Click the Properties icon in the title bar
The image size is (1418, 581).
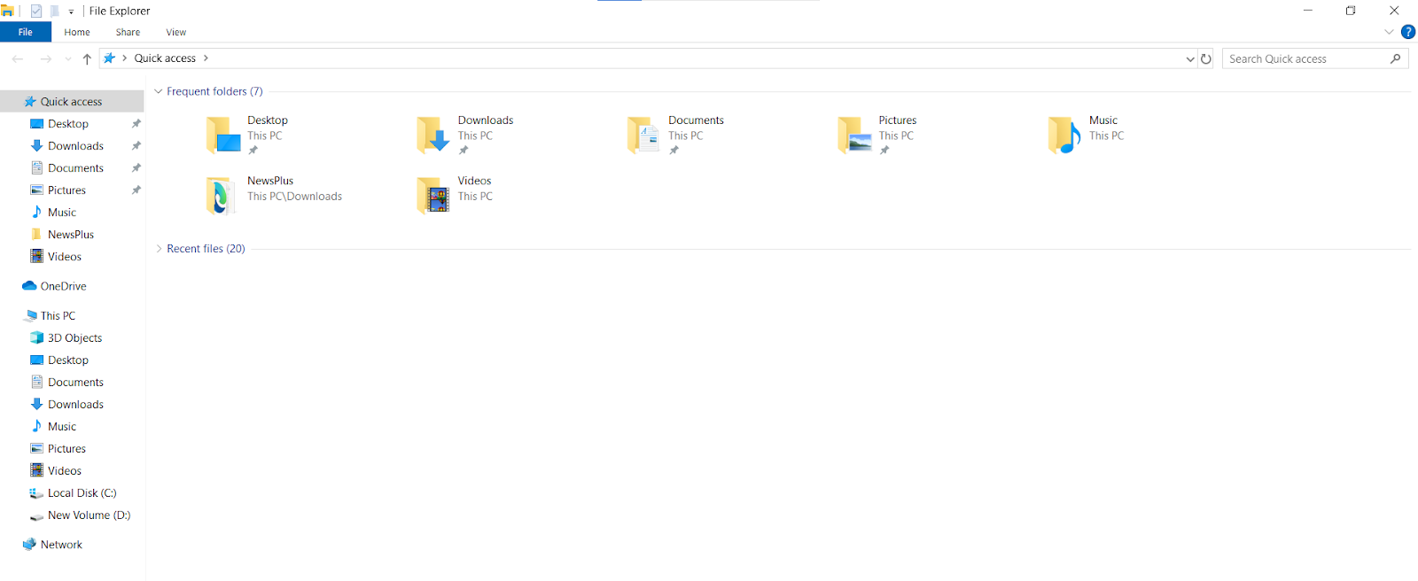(36, 12)
